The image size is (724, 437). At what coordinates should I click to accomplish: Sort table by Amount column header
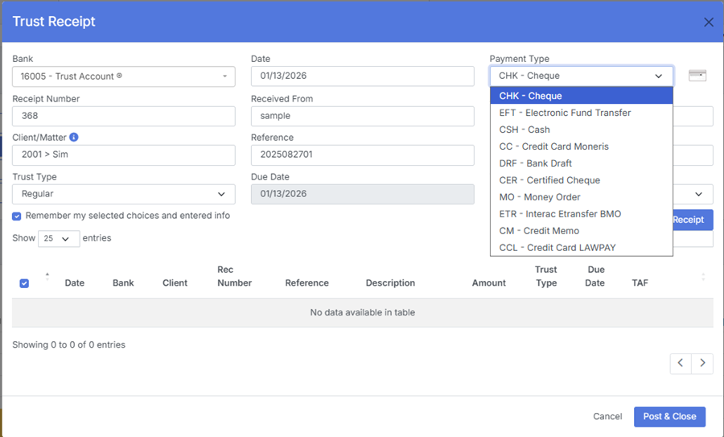coord(488,283)
